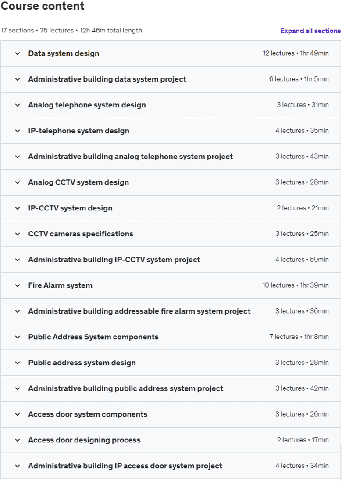The width and height of the screenshot is (342, 481).
Task: Click '3 lectures • 26min' text
Action: [x=302, y=414]
